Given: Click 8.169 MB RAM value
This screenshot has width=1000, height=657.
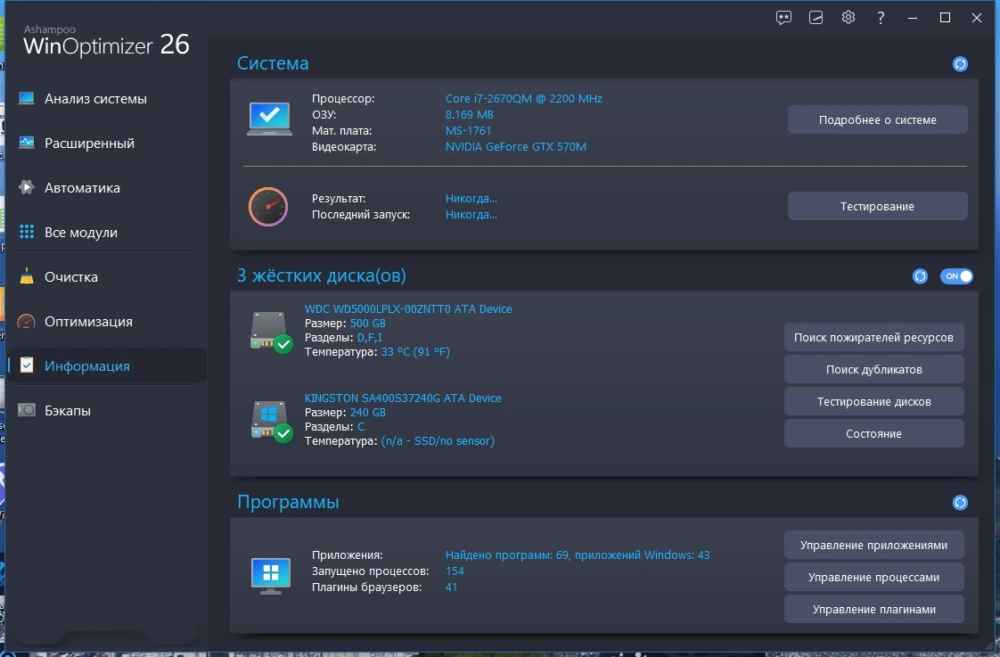Looking at the screenshot, I should pyautogui.click(x=470, y=115).
